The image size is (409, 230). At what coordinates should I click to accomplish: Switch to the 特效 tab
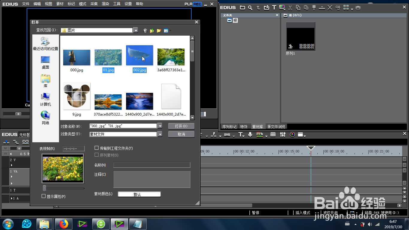click(x=244, y=127)
